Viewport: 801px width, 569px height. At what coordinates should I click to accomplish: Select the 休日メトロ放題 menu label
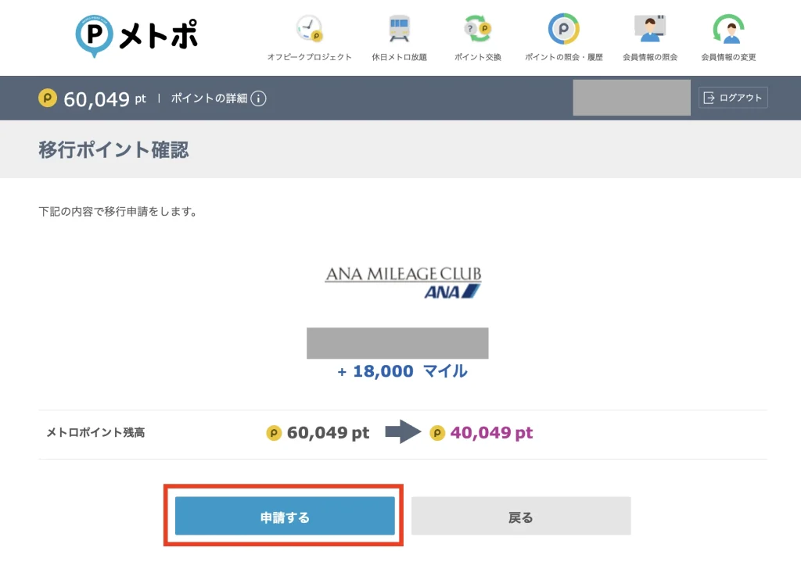[399, 57]
